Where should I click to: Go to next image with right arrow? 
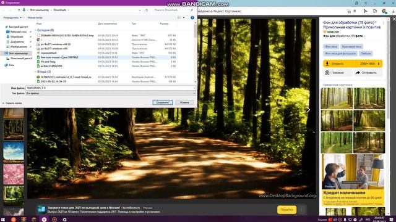click(308, 110)
